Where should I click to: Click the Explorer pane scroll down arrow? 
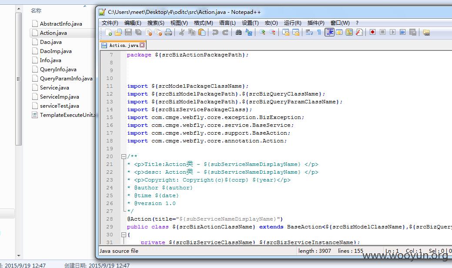click(18, 256)
